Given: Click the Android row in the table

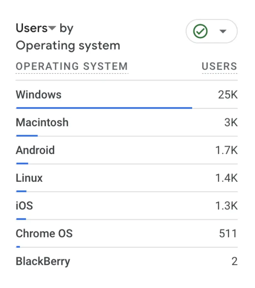Looking at the screenshot, I should tap(35, 150).
